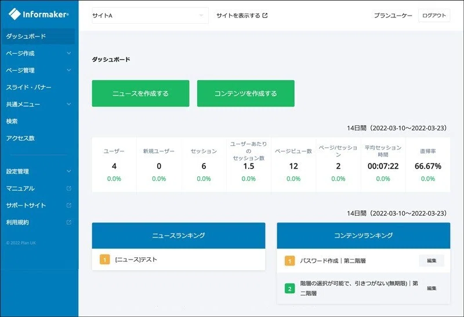This screenshot has height=317, width=464.
Task: Open the サイトA site selector dropdown
Action: click(x=150, y=16)
